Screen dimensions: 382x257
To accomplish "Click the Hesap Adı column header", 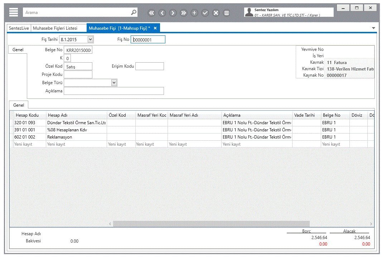I will click(76, 115).
